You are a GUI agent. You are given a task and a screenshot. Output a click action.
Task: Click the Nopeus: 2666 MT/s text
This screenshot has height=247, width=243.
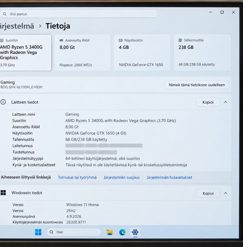76,65
